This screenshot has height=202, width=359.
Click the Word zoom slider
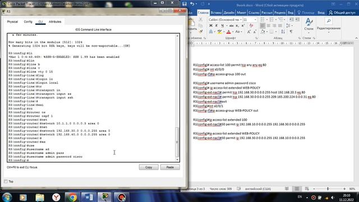(x=328, y=189)
